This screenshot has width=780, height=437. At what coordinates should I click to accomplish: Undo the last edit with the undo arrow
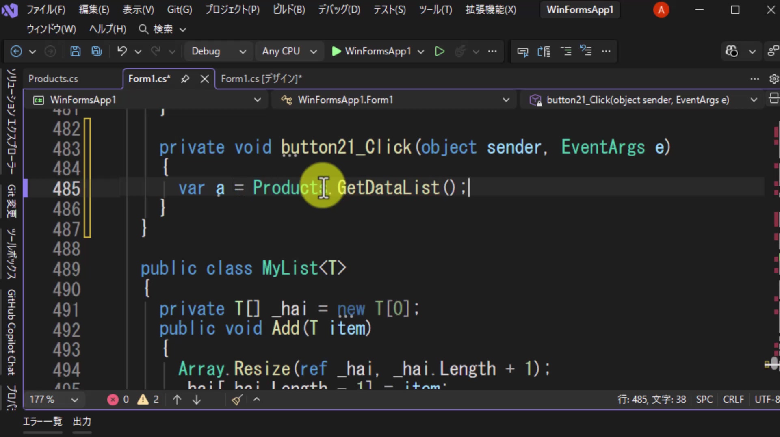point(122,51)
